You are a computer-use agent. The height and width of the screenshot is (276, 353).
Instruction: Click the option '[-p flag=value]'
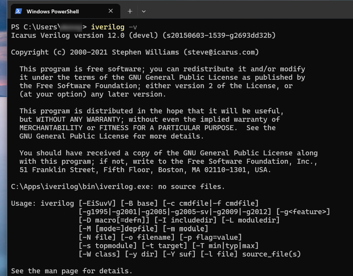pyautogui.click(x=211, y=237)
